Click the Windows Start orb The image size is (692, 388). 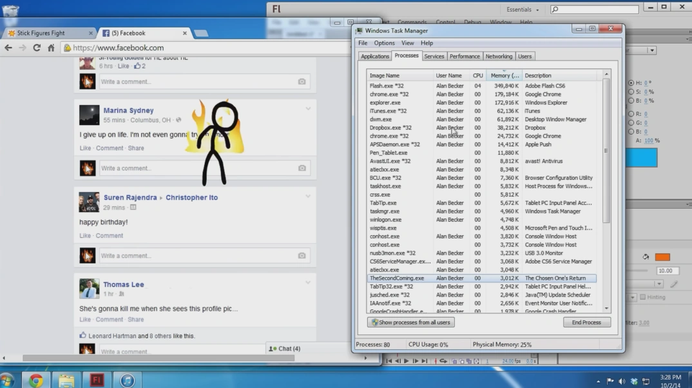click(x=8, y=380)
